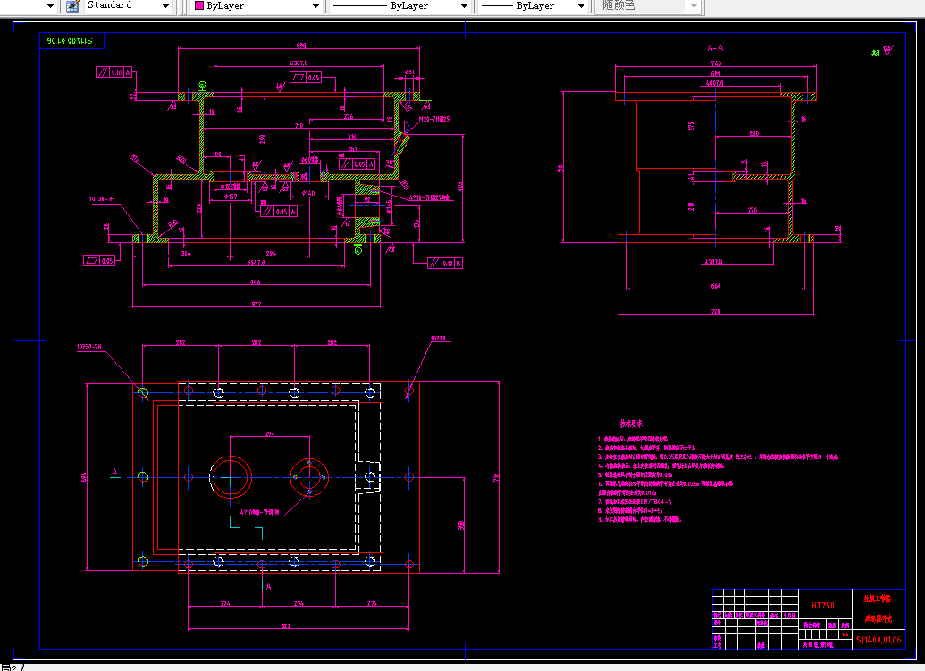Select the 403 vertical dimension text

[460, 187]
